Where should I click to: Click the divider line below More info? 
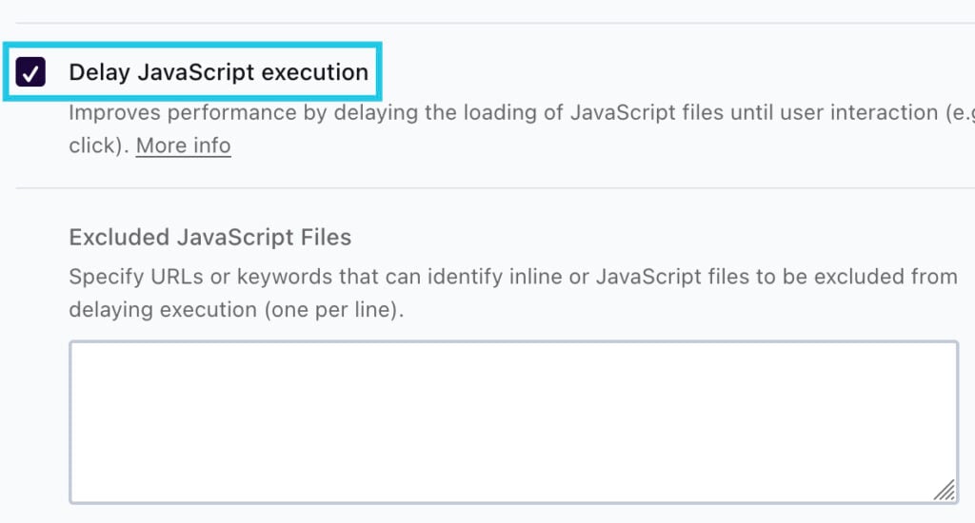coord(495,187)
